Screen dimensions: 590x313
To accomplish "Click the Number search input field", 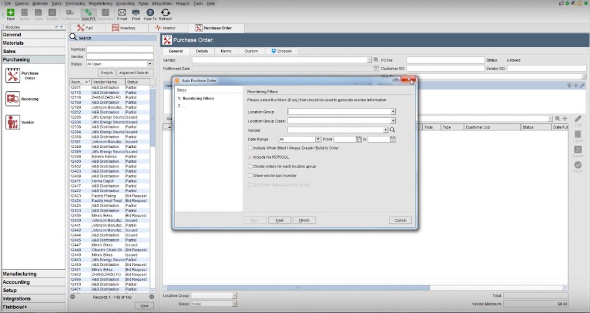I will (x=119, y=49).
